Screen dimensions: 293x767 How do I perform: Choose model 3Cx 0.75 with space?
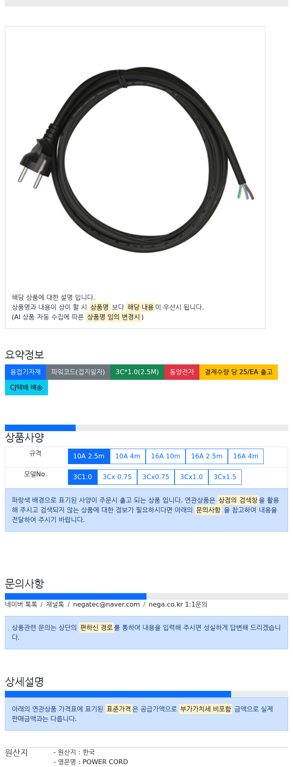[x=117, y=477]
